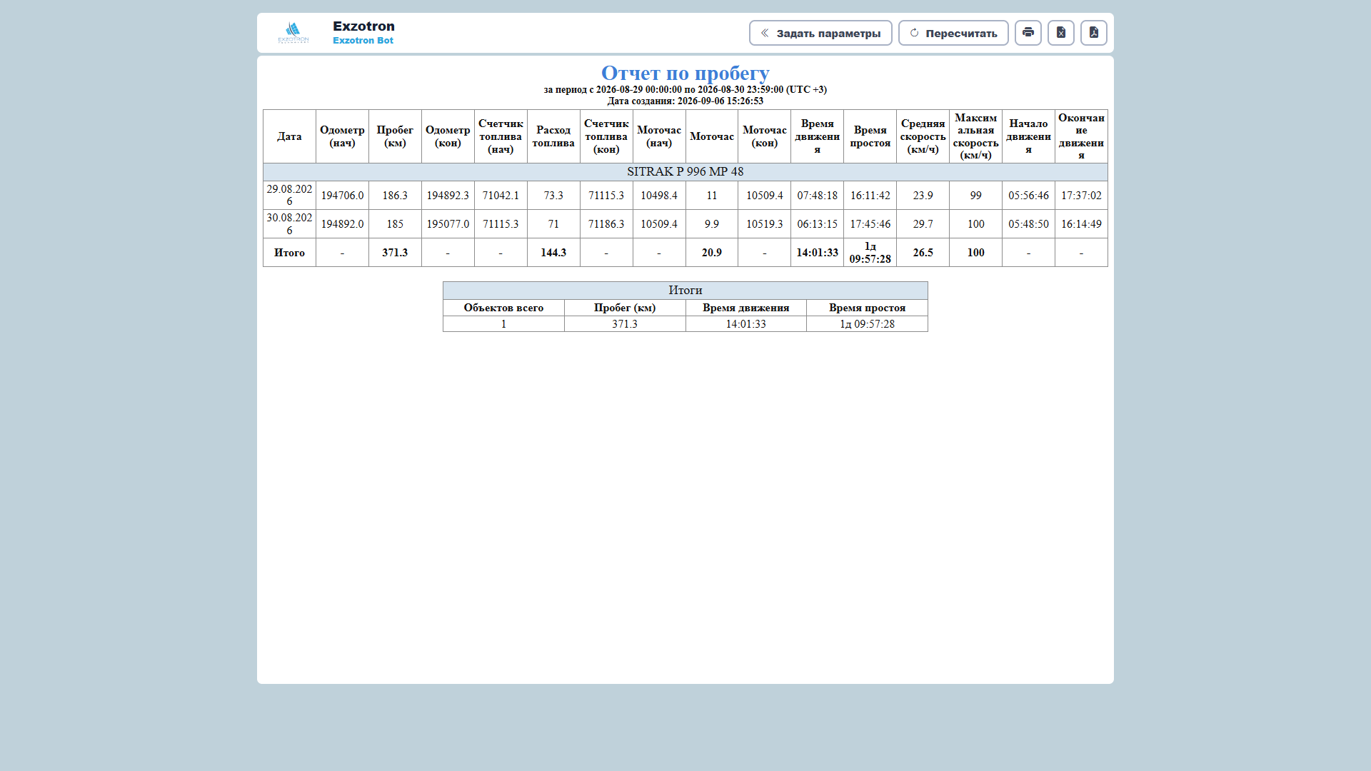Click the print report icon
This screenshot has width=1371, height=771.
1028,33
